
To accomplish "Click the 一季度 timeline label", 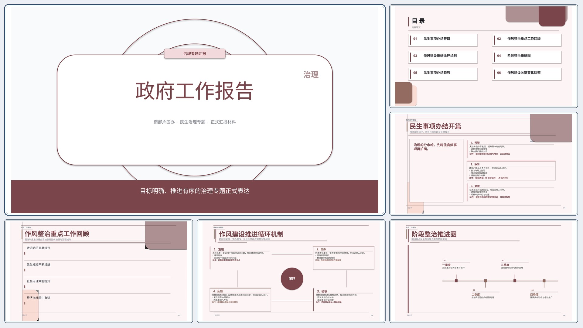I will 446,265.
